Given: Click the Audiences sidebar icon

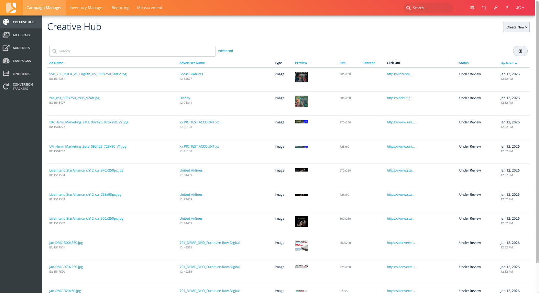Looking at the screenshot, I should coord(6,48).
